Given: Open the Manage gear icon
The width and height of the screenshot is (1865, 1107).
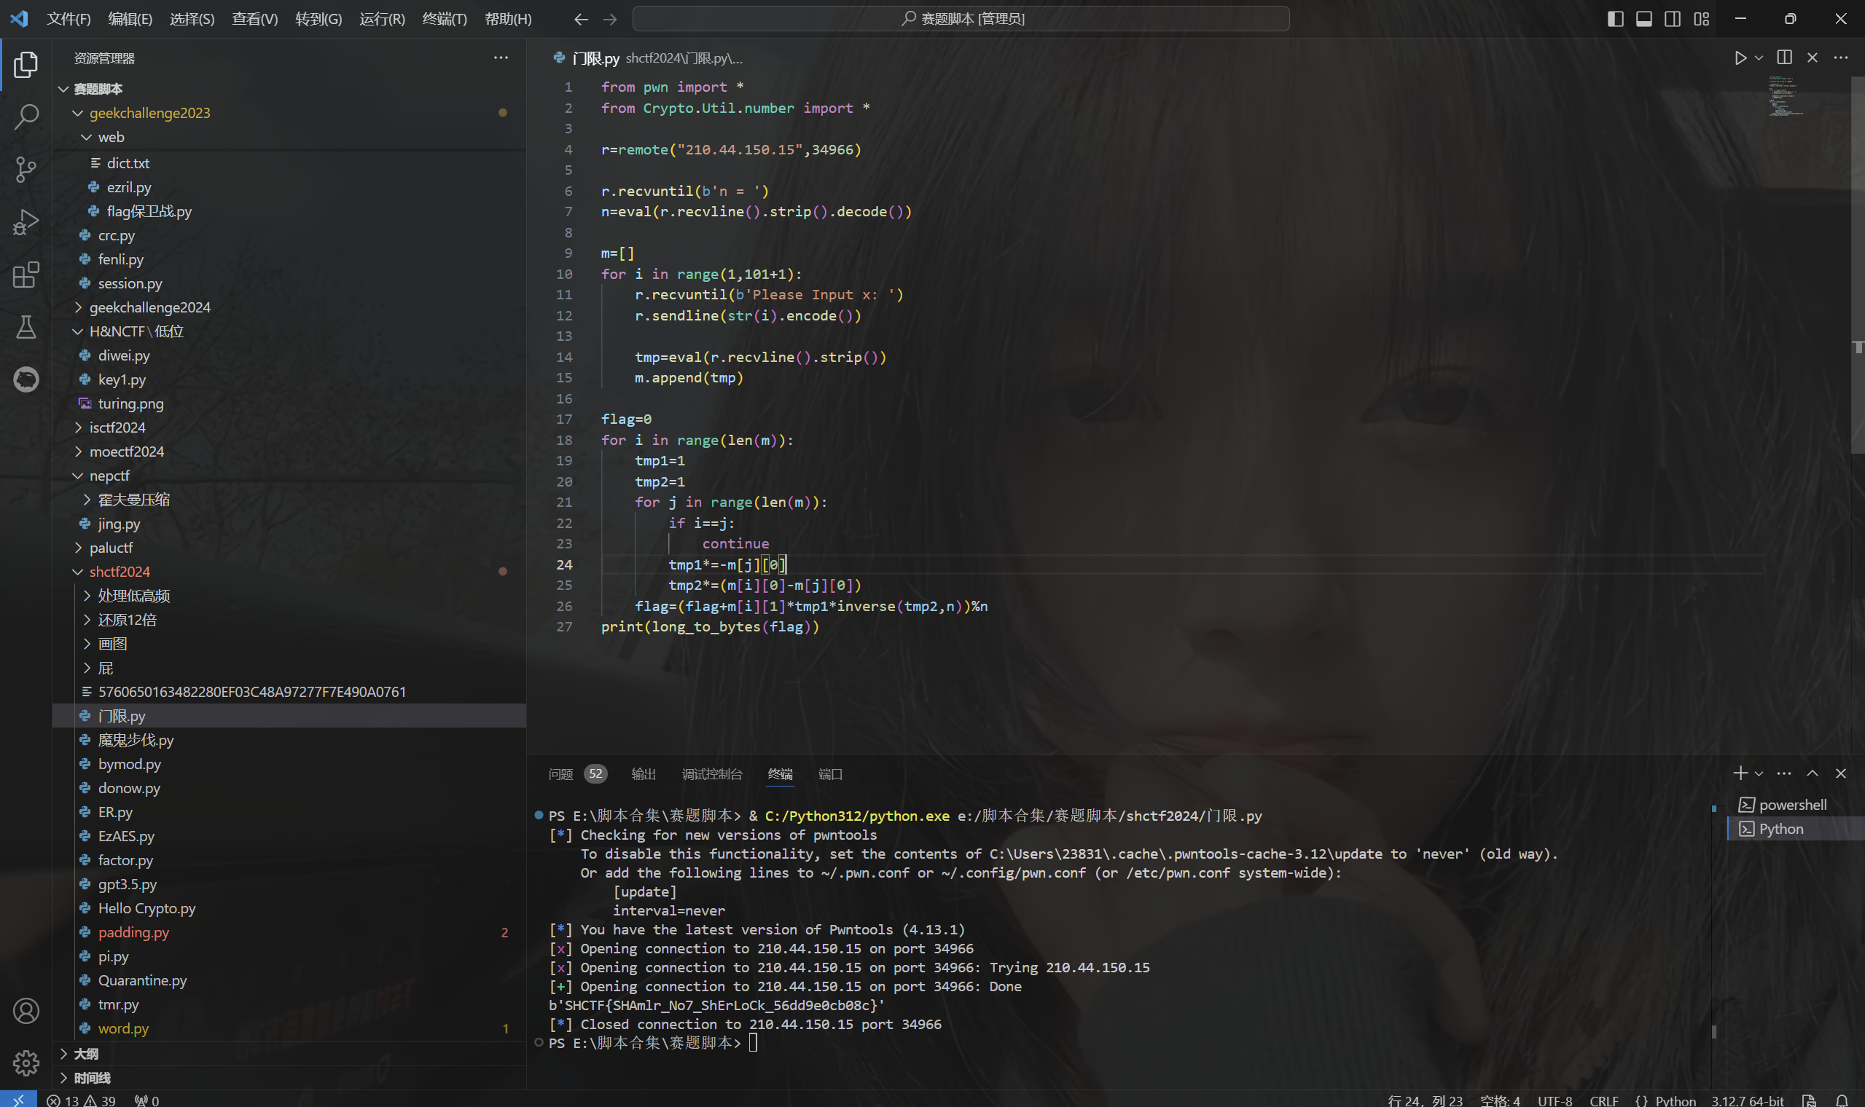Looking at the screenshot, I should point(26,1063).
